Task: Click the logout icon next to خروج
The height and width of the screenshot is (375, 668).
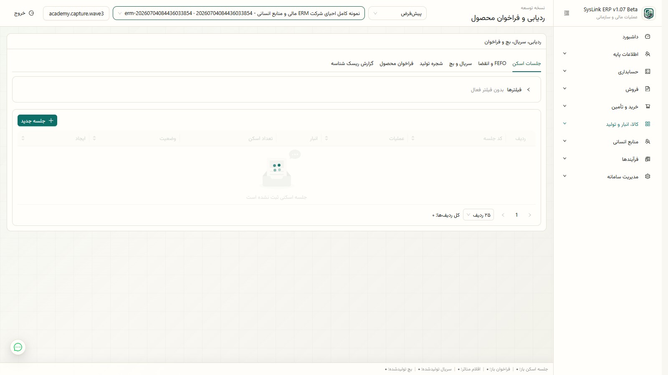Action: 31,13
